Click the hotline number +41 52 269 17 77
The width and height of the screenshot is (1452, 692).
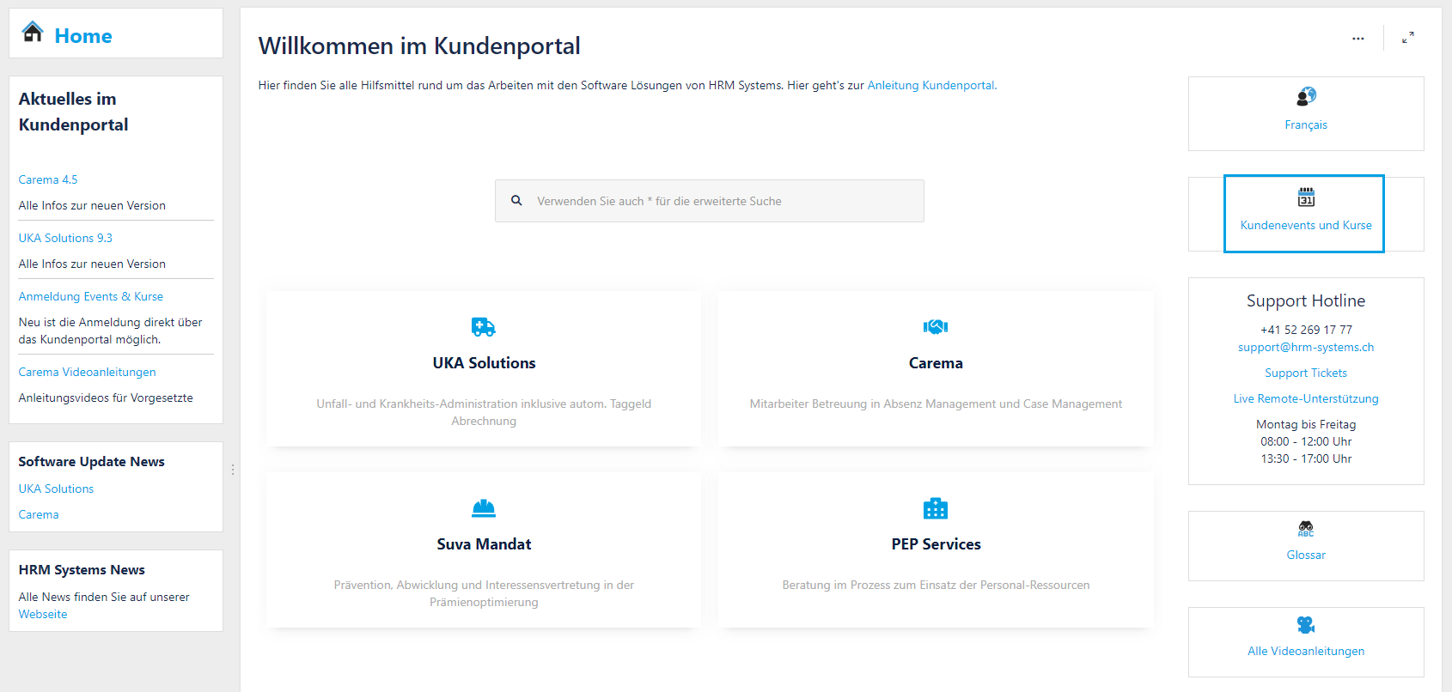tap(1306, 331)
